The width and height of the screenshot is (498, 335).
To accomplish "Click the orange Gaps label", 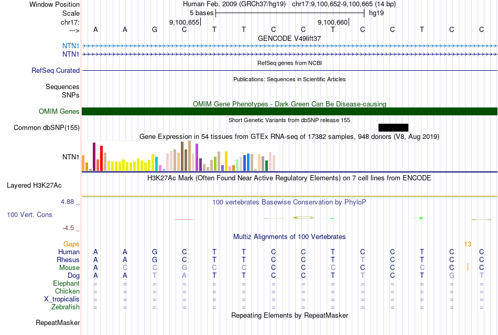I will (71, 244).
